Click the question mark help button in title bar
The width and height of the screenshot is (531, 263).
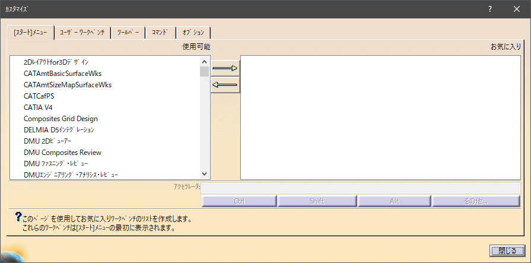tap(489, 9)
